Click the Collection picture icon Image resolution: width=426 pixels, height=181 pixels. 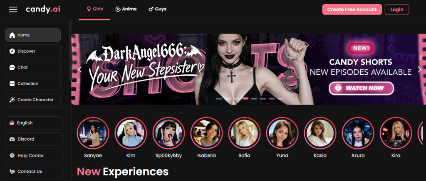point(12,83)
